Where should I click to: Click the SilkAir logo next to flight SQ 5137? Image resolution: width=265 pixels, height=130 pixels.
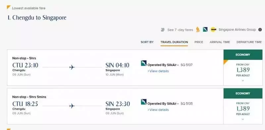144,63
